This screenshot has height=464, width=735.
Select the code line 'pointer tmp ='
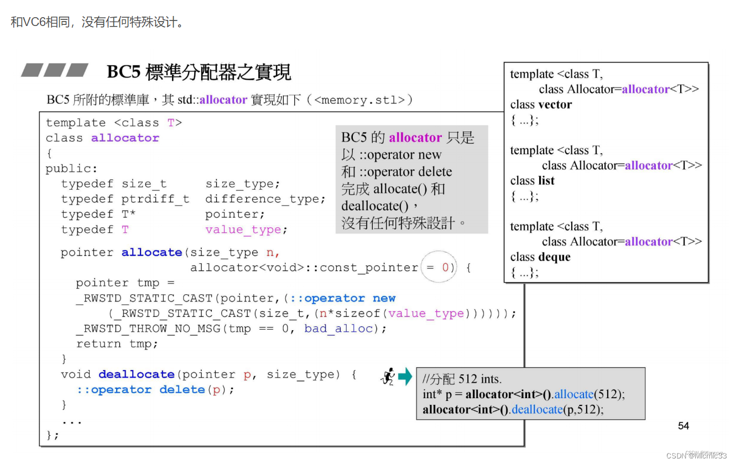pos(126,283)
